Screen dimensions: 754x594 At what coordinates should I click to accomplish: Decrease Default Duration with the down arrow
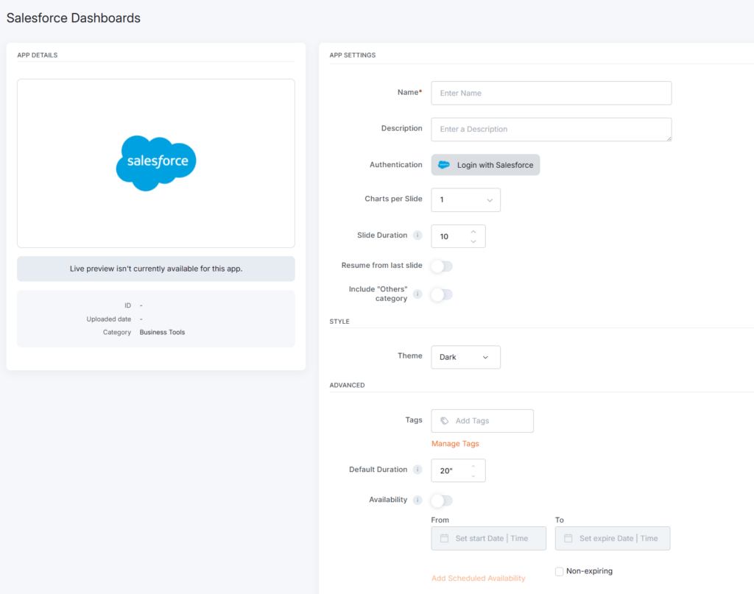point(473,475)
